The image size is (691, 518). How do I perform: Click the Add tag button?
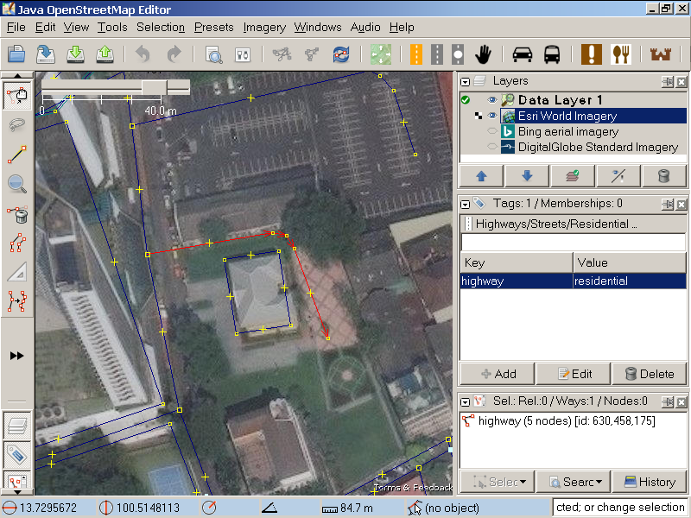click(x=498, y=374)
